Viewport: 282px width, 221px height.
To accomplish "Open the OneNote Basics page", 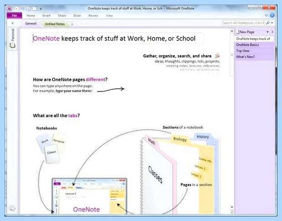I will (x=254, y=45).
